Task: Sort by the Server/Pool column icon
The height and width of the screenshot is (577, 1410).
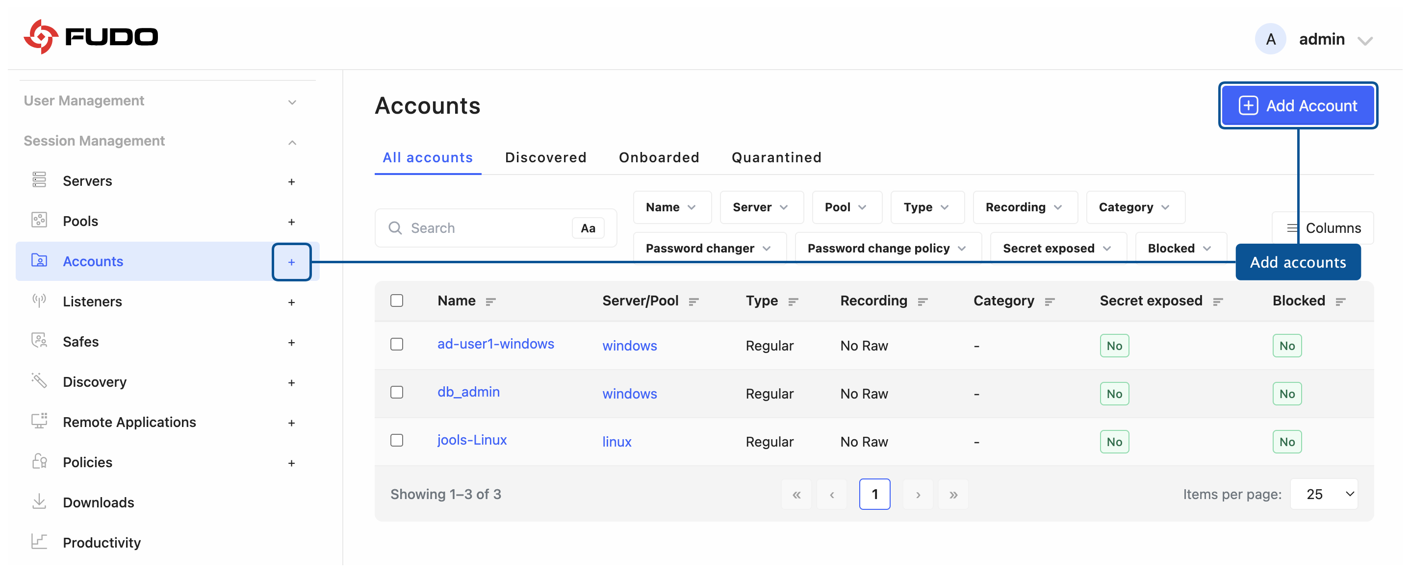Action: tap(693, 301)
